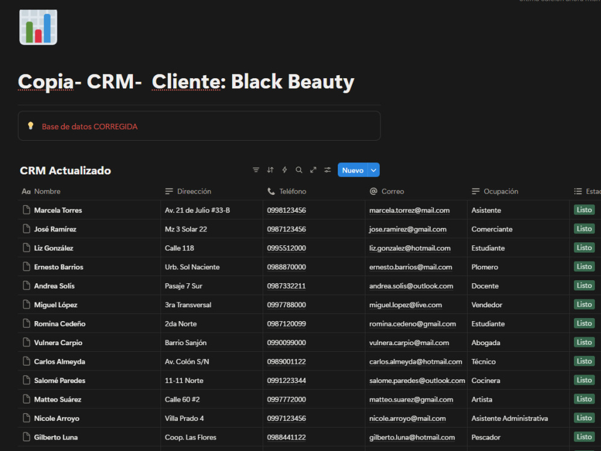Click the name Marcela Torres

pos(58,210)
